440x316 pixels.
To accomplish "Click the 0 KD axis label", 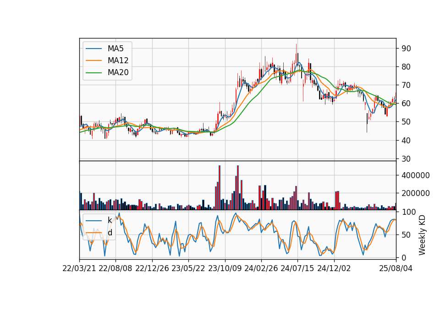I will coord(404,258).
